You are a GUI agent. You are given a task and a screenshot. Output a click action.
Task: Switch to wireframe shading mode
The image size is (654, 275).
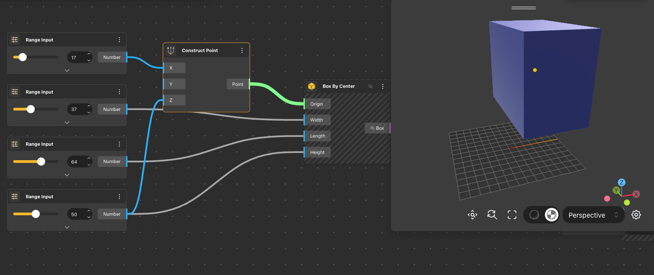pos(534,215)
